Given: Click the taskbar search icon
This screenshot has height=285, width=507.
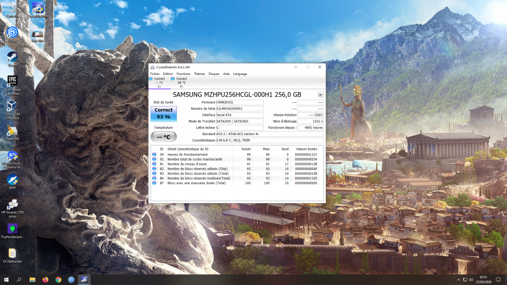Looking at the screenshot, I should click(19, 279).
